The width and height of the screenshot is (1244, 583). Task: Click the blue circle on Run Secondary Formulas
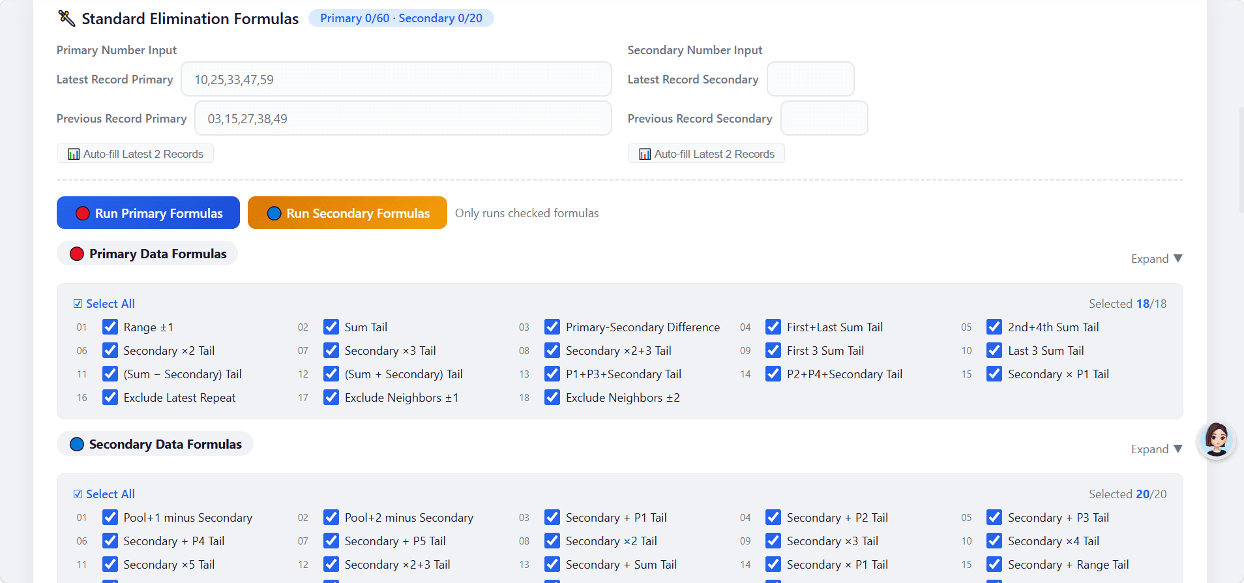point(274,213)
